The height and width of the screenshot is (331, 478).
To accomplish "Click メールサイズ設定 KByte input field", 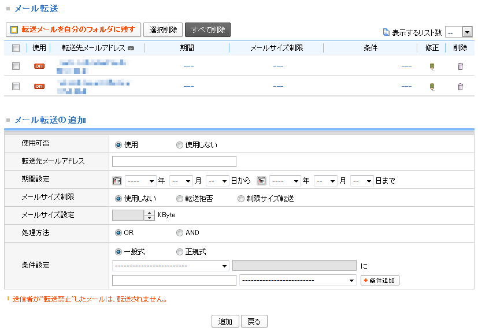I will coord(128,215).
